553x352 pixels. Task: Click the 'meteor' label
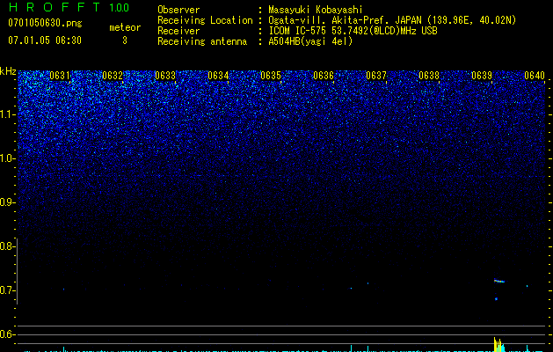pos(125,27)
